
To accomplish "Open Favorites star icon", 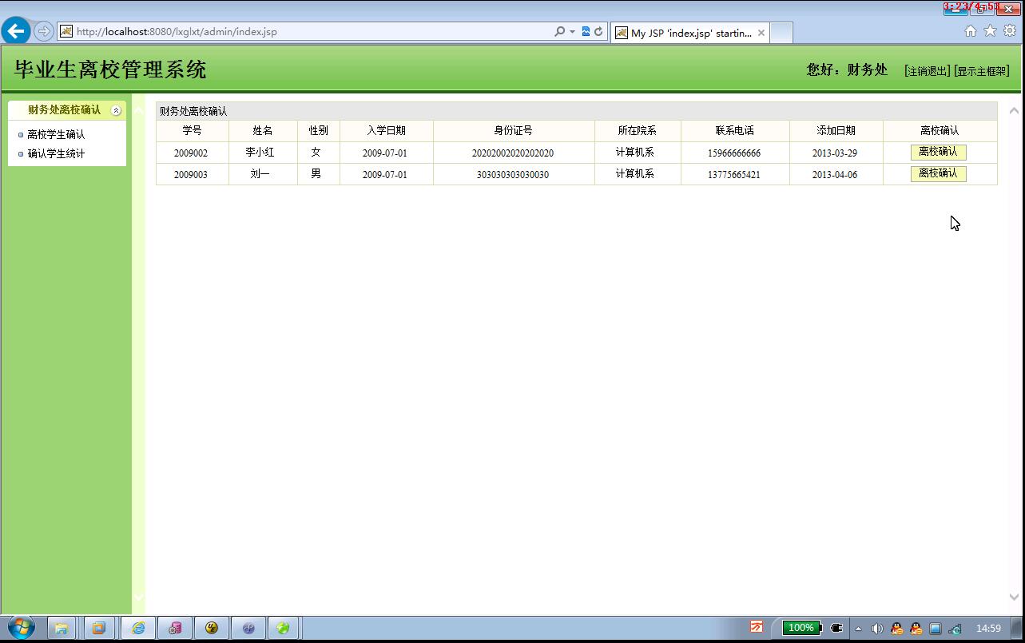I will tap(990, 31).
